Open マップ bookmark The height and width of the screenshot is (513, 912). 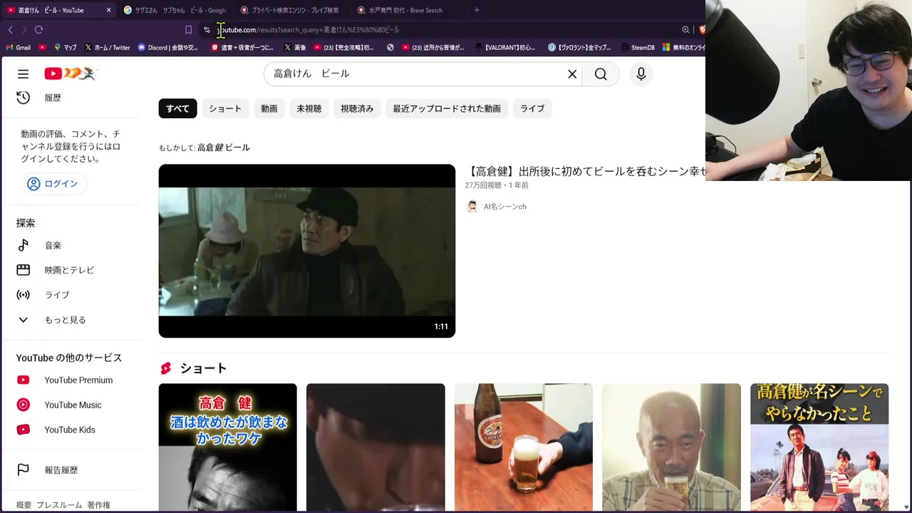66,48
